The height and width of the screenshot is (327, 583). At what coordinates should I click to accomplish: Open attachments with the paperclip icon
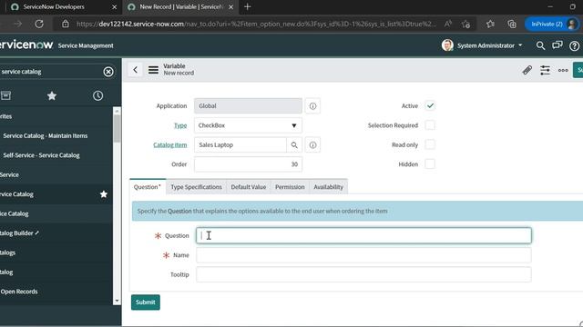point(527,70)
